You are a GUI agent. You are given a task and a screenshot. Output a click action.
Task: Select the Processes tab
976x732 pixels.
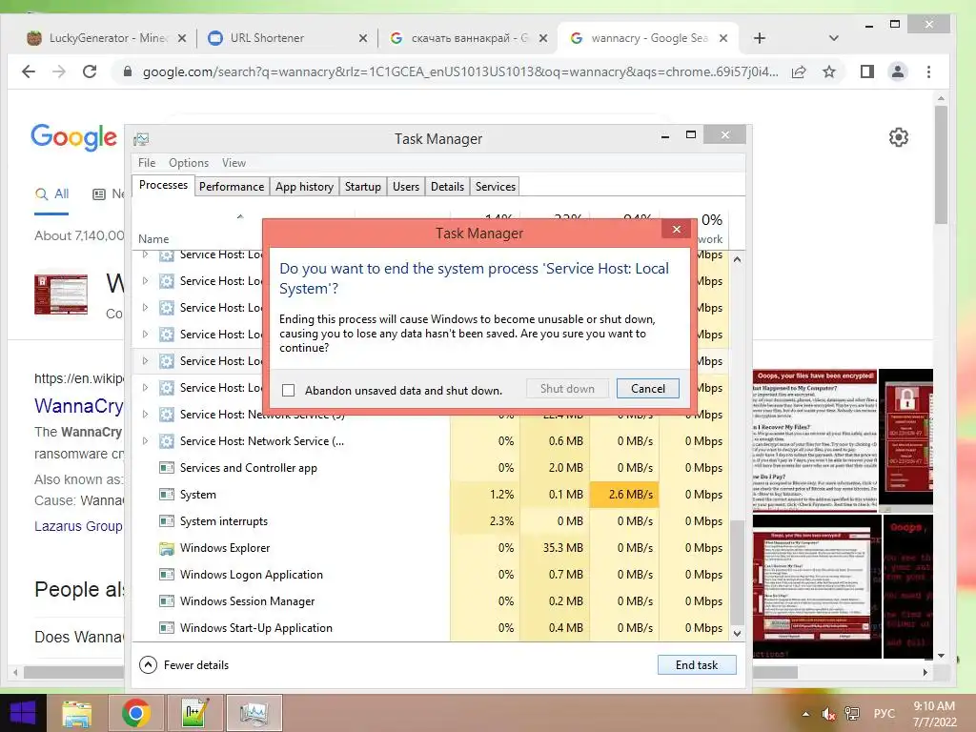[x=163, y=185]
